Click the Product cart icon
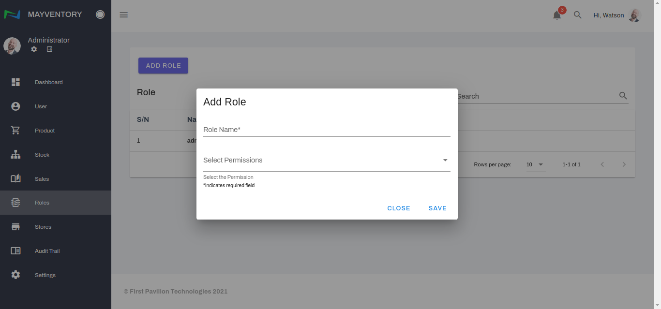 click(x=15, y=131)
